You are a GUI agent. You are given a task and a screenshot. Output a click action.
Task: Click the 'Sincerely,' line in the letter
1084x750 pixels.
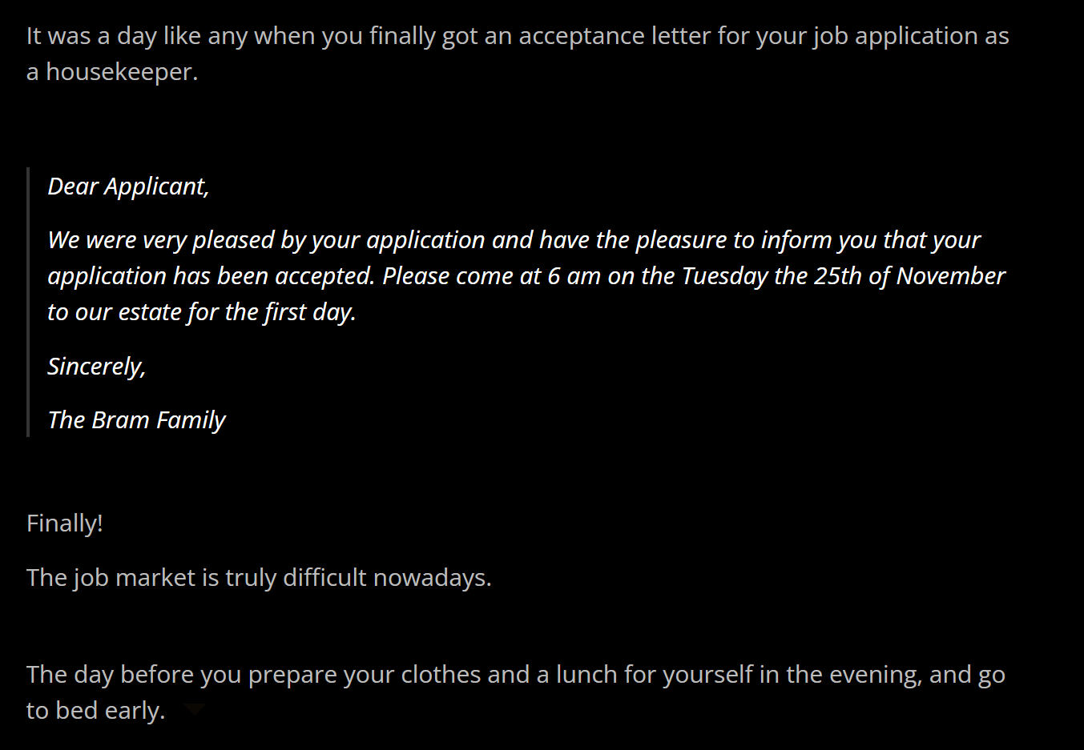(96, 367)
